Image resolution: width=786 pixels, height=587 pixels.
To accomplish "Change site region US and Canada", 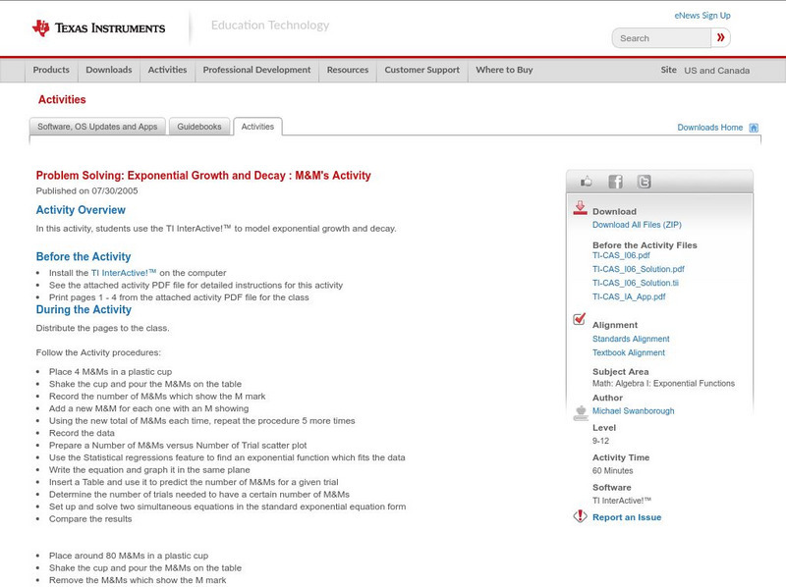I will pos(717,71).
